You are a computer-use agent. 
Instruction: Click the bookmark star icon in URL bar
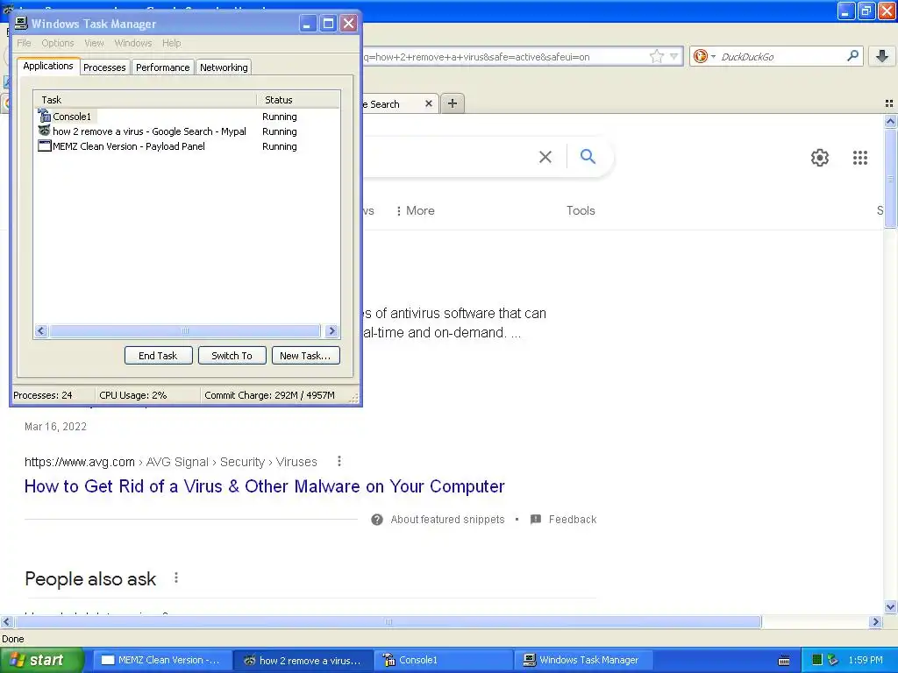tap(656, 56)
